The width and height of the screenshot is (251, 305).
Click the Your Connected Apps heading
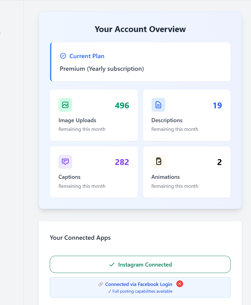(80, 238)
